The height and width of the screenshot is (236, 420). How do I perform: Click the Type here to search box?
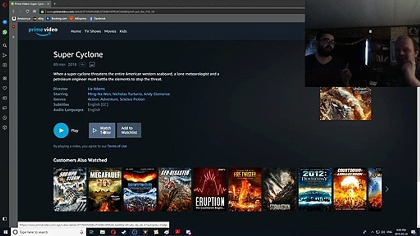coord(48,232)
